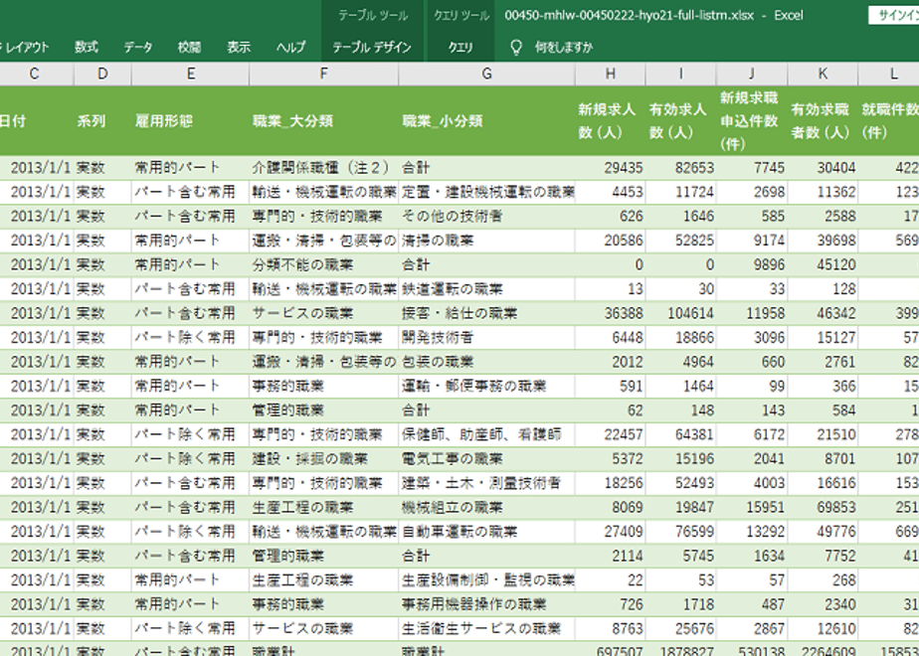Click the 新規求人数（人） header cell
919x656 pixels.
[610, 121]
